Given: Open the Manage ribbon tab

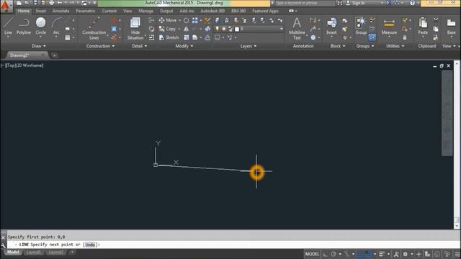Looking at the screenshot, I should point(146,11).
